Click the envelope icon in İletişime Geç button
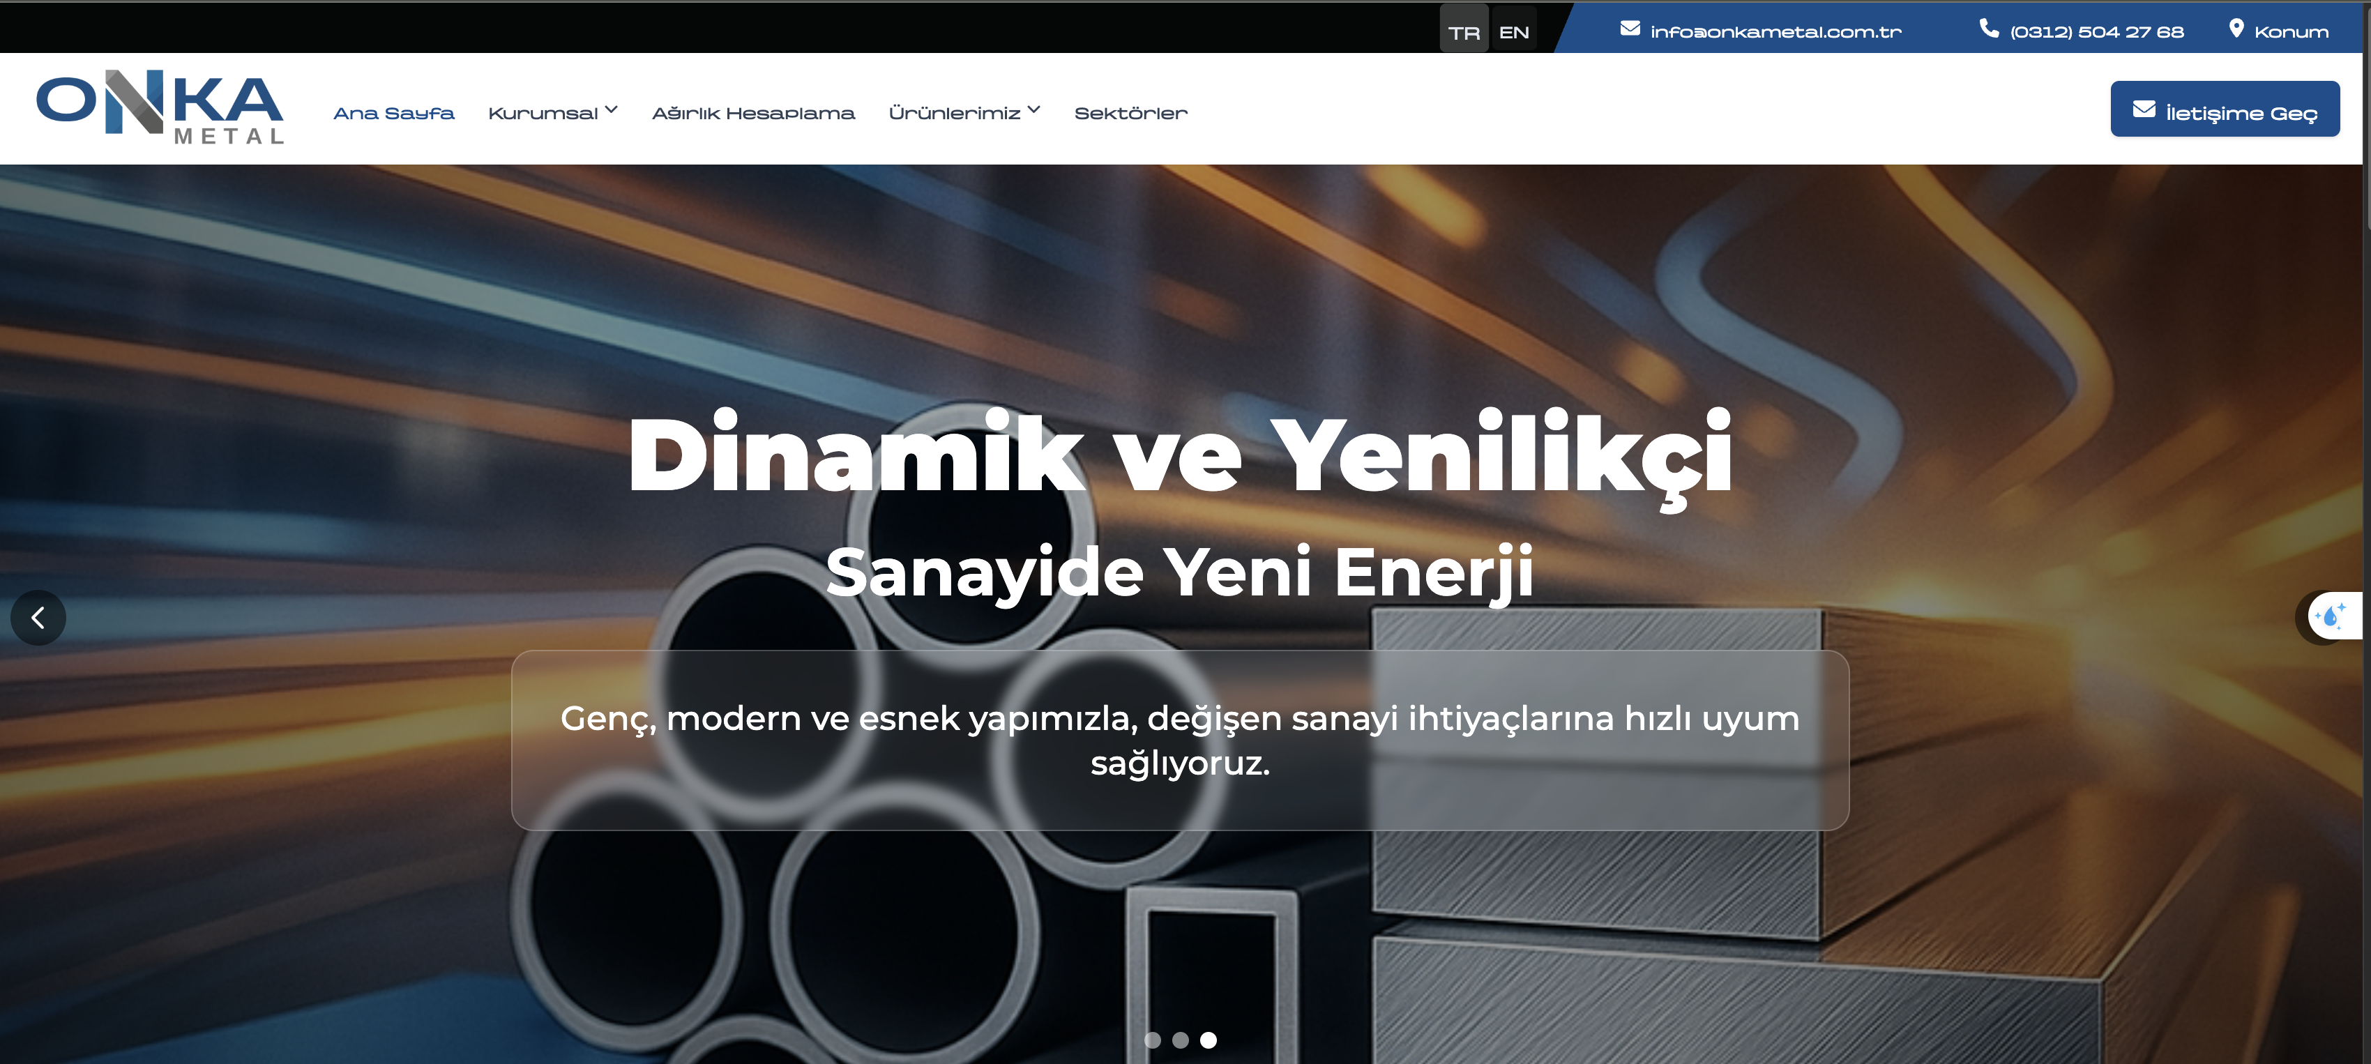 point(2144,109)
